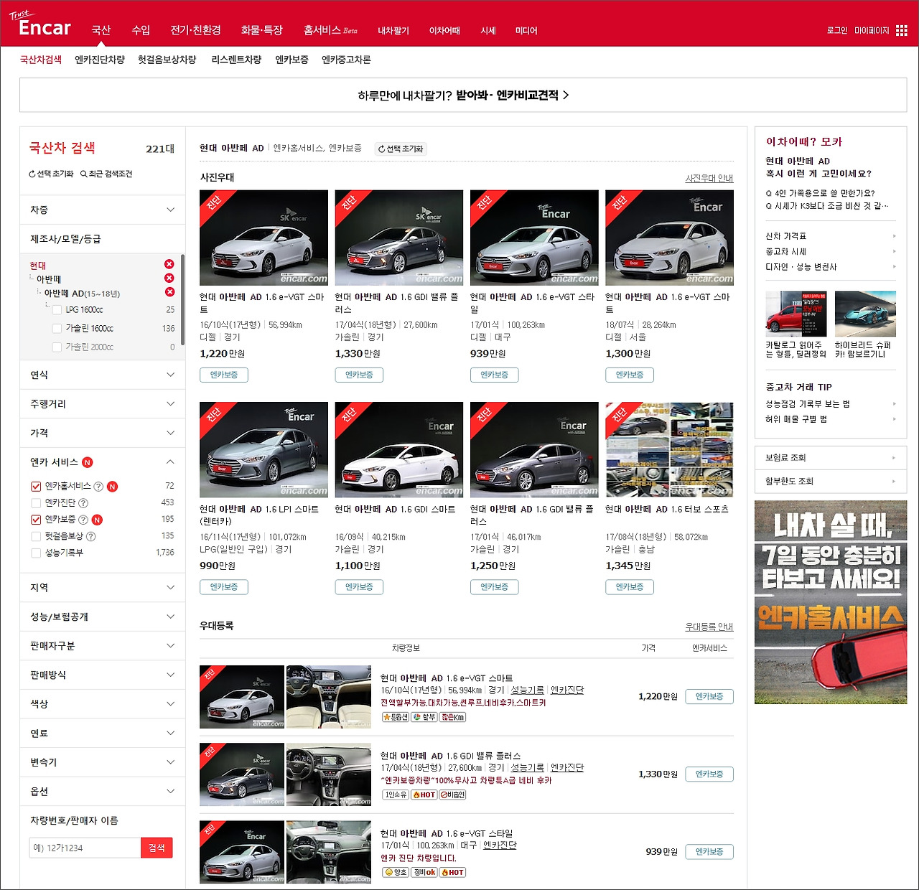Image resolution: width=919 pixels, height=890 pixels.
Task: Click the 할부 badge in first listing row
Action: (x=424, y=717)
